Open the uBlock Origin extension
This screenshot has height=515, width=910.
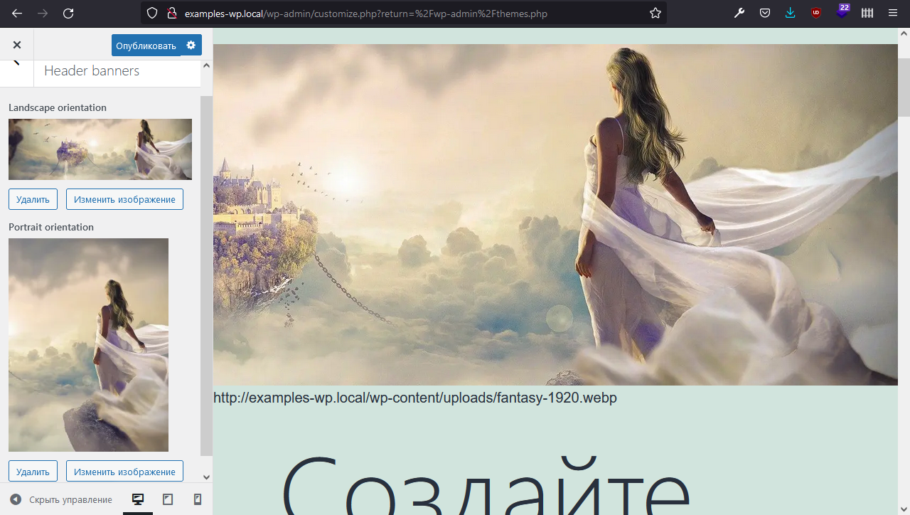tap(816, 13)
